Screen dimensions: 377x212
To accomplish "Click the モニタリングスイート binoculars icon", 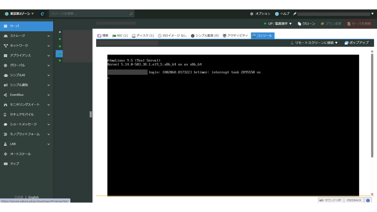I will [x=6, y=105].
